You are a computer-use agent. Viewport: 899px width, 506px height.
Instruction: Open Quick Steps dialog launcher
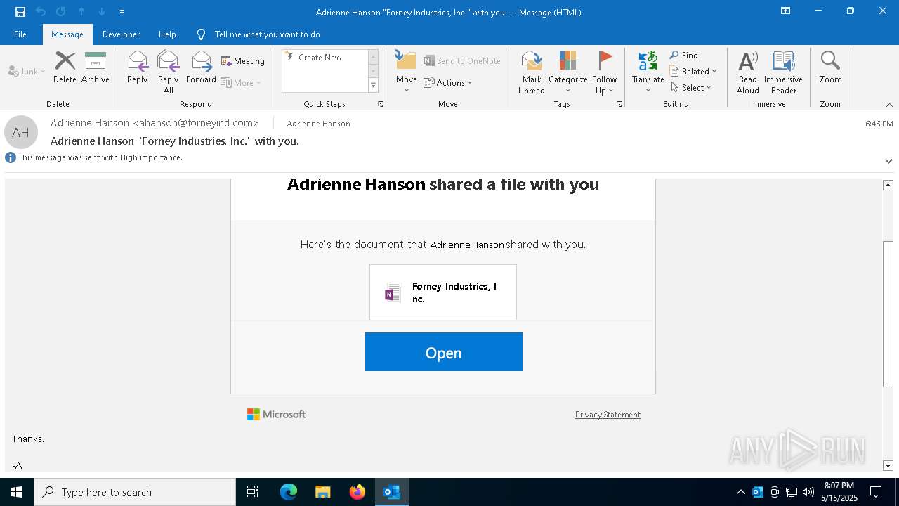point(381,104)
